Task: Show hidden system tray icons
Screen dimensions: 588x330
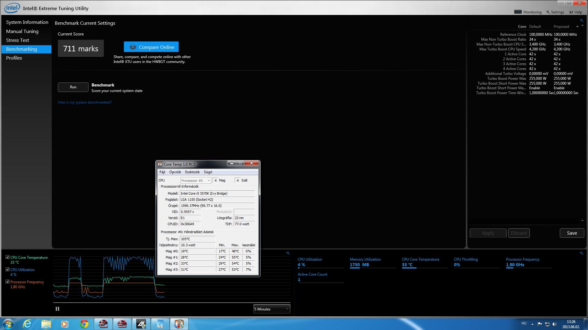Action: (x=532, y=324)
